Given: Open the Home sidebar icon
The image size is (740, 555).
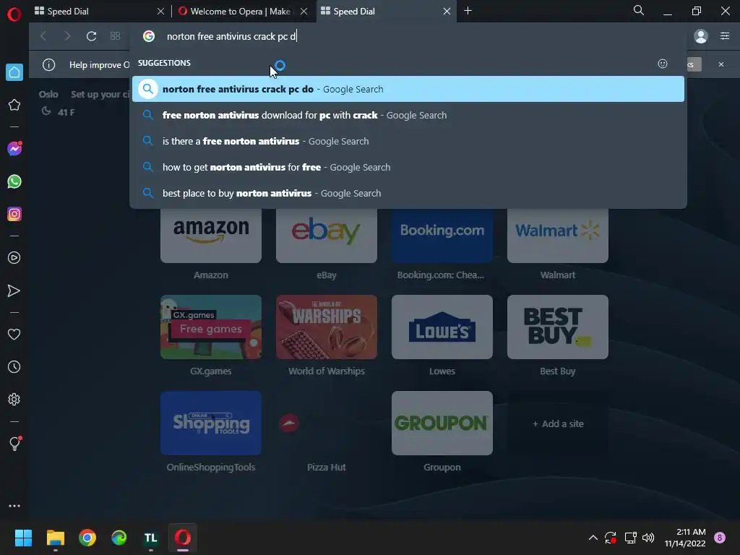Looking at the screenshot, I should (x=14, y=72).
